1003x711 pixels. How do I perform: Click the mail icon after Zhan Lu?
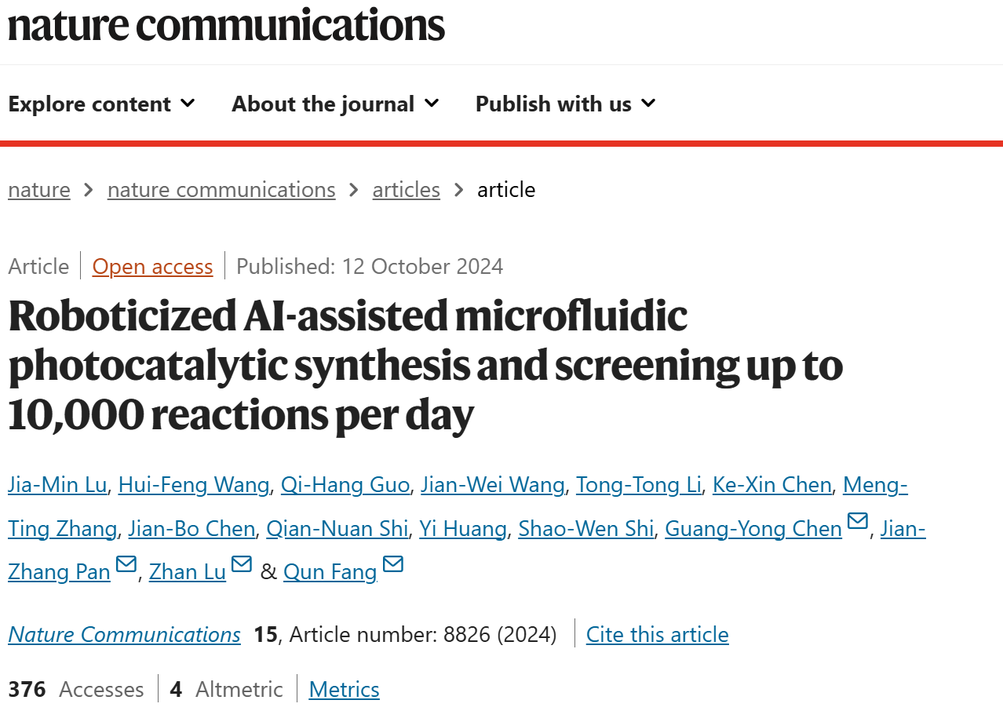pyautogui.click(x=242, y=564)
